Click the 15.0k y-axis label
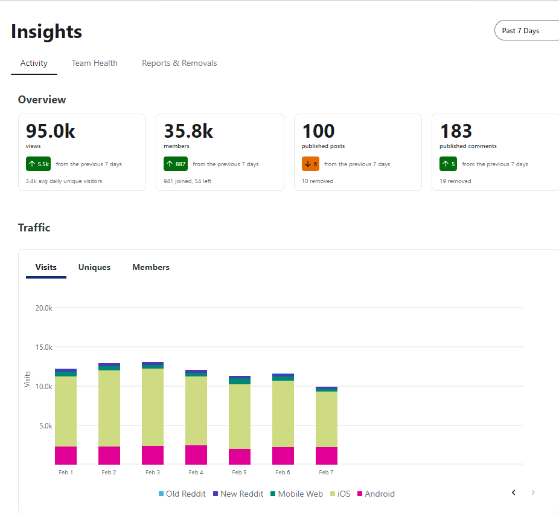The image size is (559, 513). tap(44, 347)
